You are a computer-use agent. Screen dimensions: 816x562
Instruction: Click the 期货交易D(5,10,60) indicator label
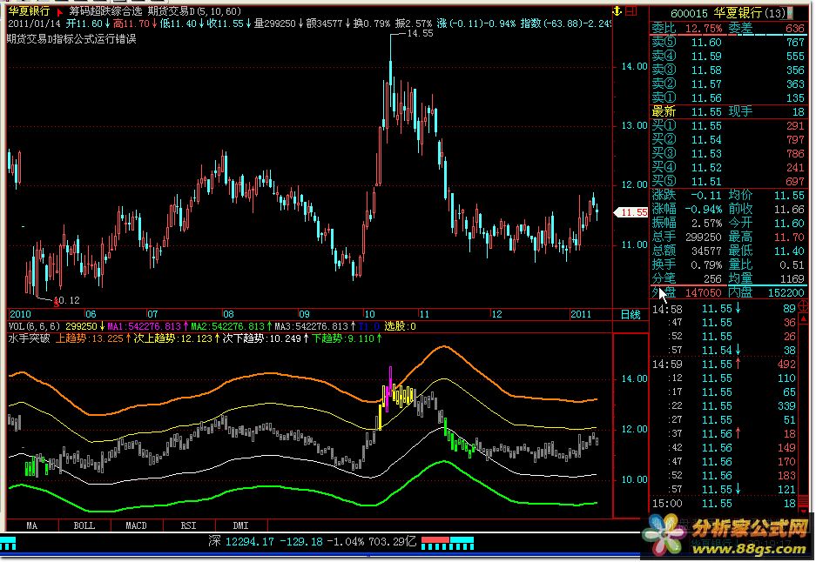[x=194, y=11]
